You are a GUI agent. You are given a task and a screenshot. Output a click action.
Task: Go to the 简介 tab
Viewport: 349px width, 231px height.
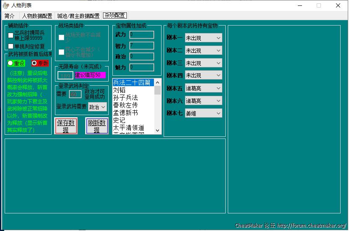[x=9, y=16]
